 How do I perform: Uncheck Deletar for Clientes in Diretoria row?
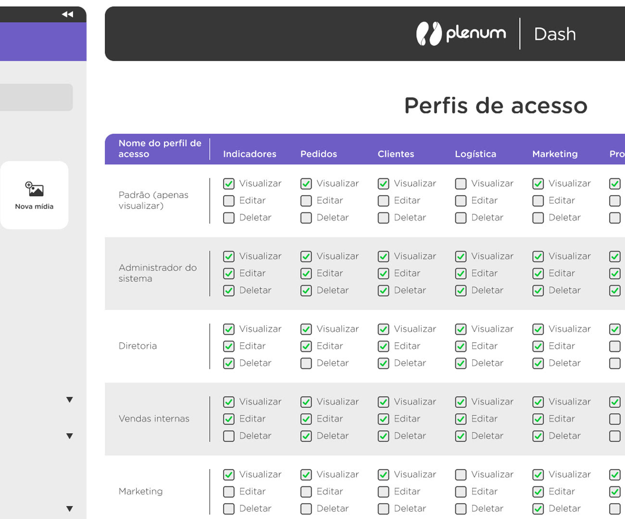383,363
